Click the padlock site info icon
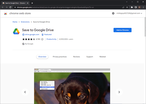Image resolution: width=146 pixels, height=104 pixels. point(15,7)
